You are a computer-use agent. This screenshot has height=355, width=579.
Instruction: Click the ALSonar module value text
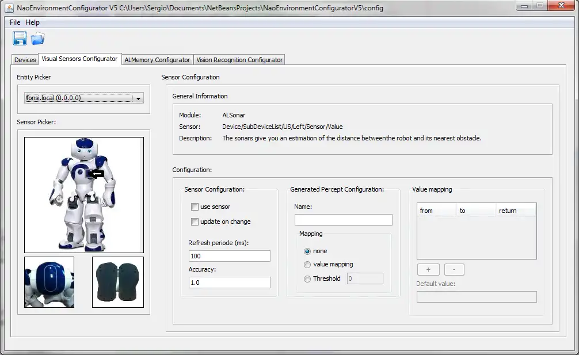(234, 115)
